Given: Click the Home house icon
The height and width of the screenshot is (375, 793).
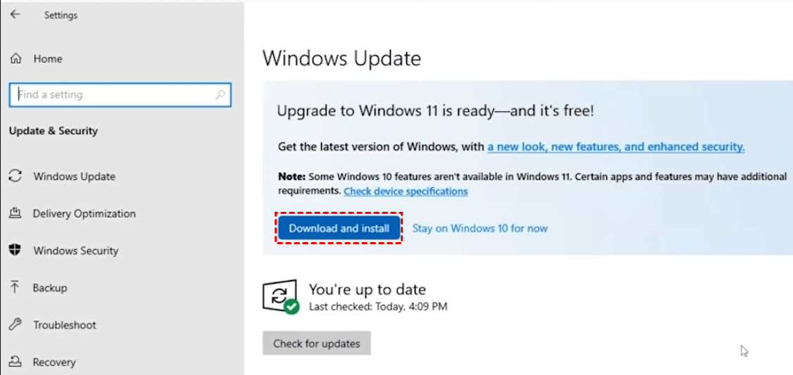Looking at the screenshot, I should (15, 58).
